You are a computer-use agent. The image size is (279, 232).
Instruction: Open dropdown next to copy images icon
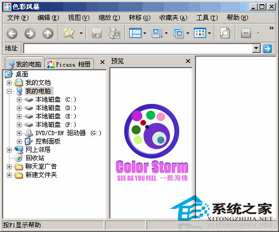pyautogui.click(x=188, y=33)
